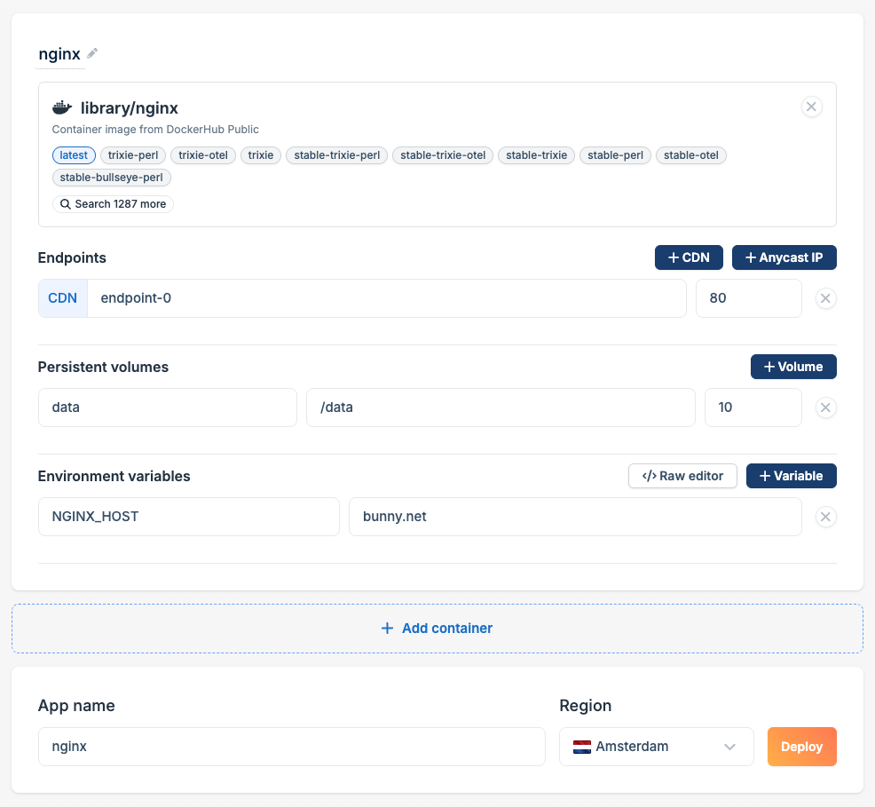The height and width of the screenshot is (807, 875).
Task: Click the nginx container title text
Action: coord(59,54)
